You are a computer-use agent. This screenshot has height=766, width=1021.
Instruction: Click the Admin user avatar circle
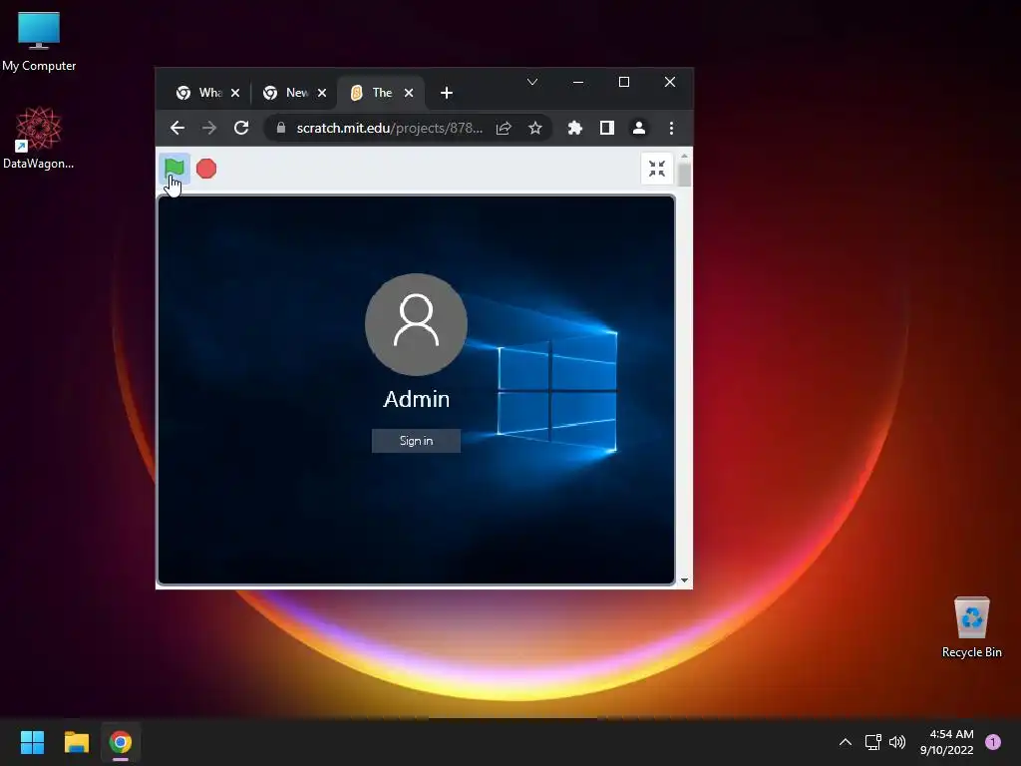[x=416, y=324]
